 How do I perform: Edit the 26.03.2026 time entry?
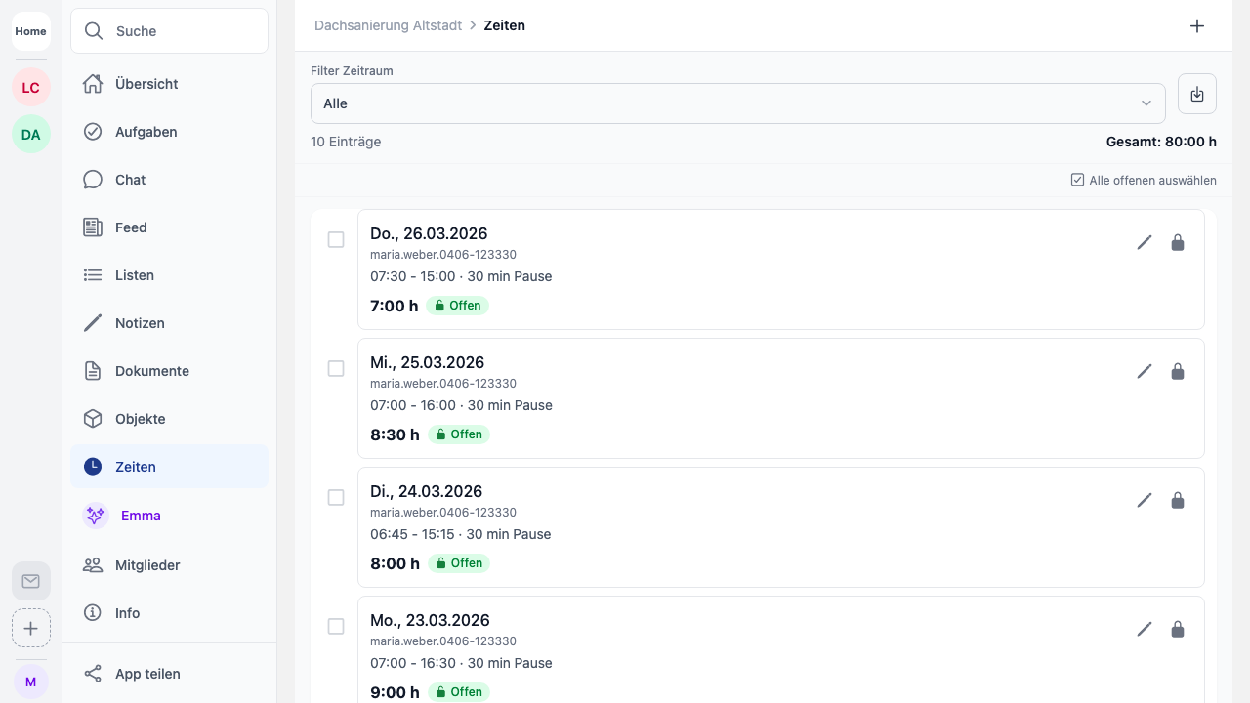coord(1145,242)
